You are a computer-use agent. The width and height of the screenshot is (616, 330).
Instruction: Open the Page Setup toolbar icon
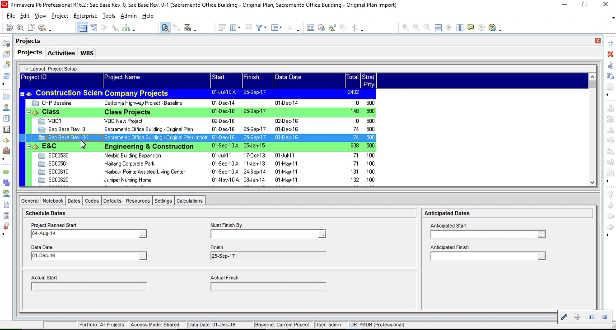pos(31,28)
